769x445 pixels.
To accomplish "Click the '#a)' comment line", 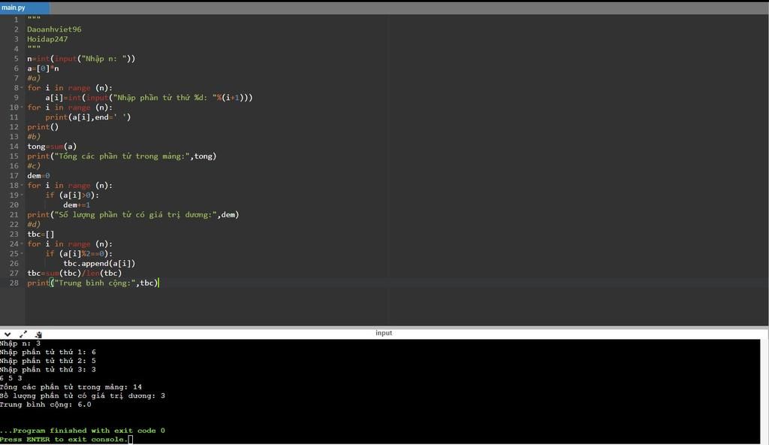I will point(34,78).
